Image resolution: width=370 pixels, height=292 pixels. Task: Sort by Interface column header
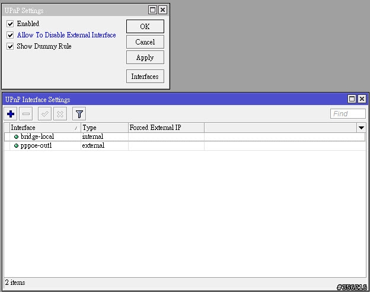click(x=45, y=128)
